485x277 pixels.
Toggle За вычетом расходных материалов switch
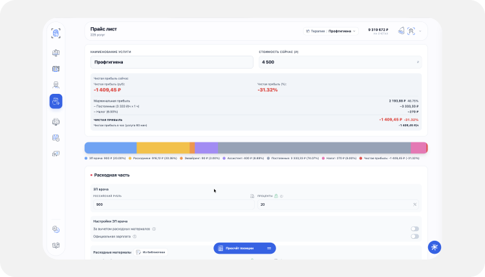tap(415, 229)
